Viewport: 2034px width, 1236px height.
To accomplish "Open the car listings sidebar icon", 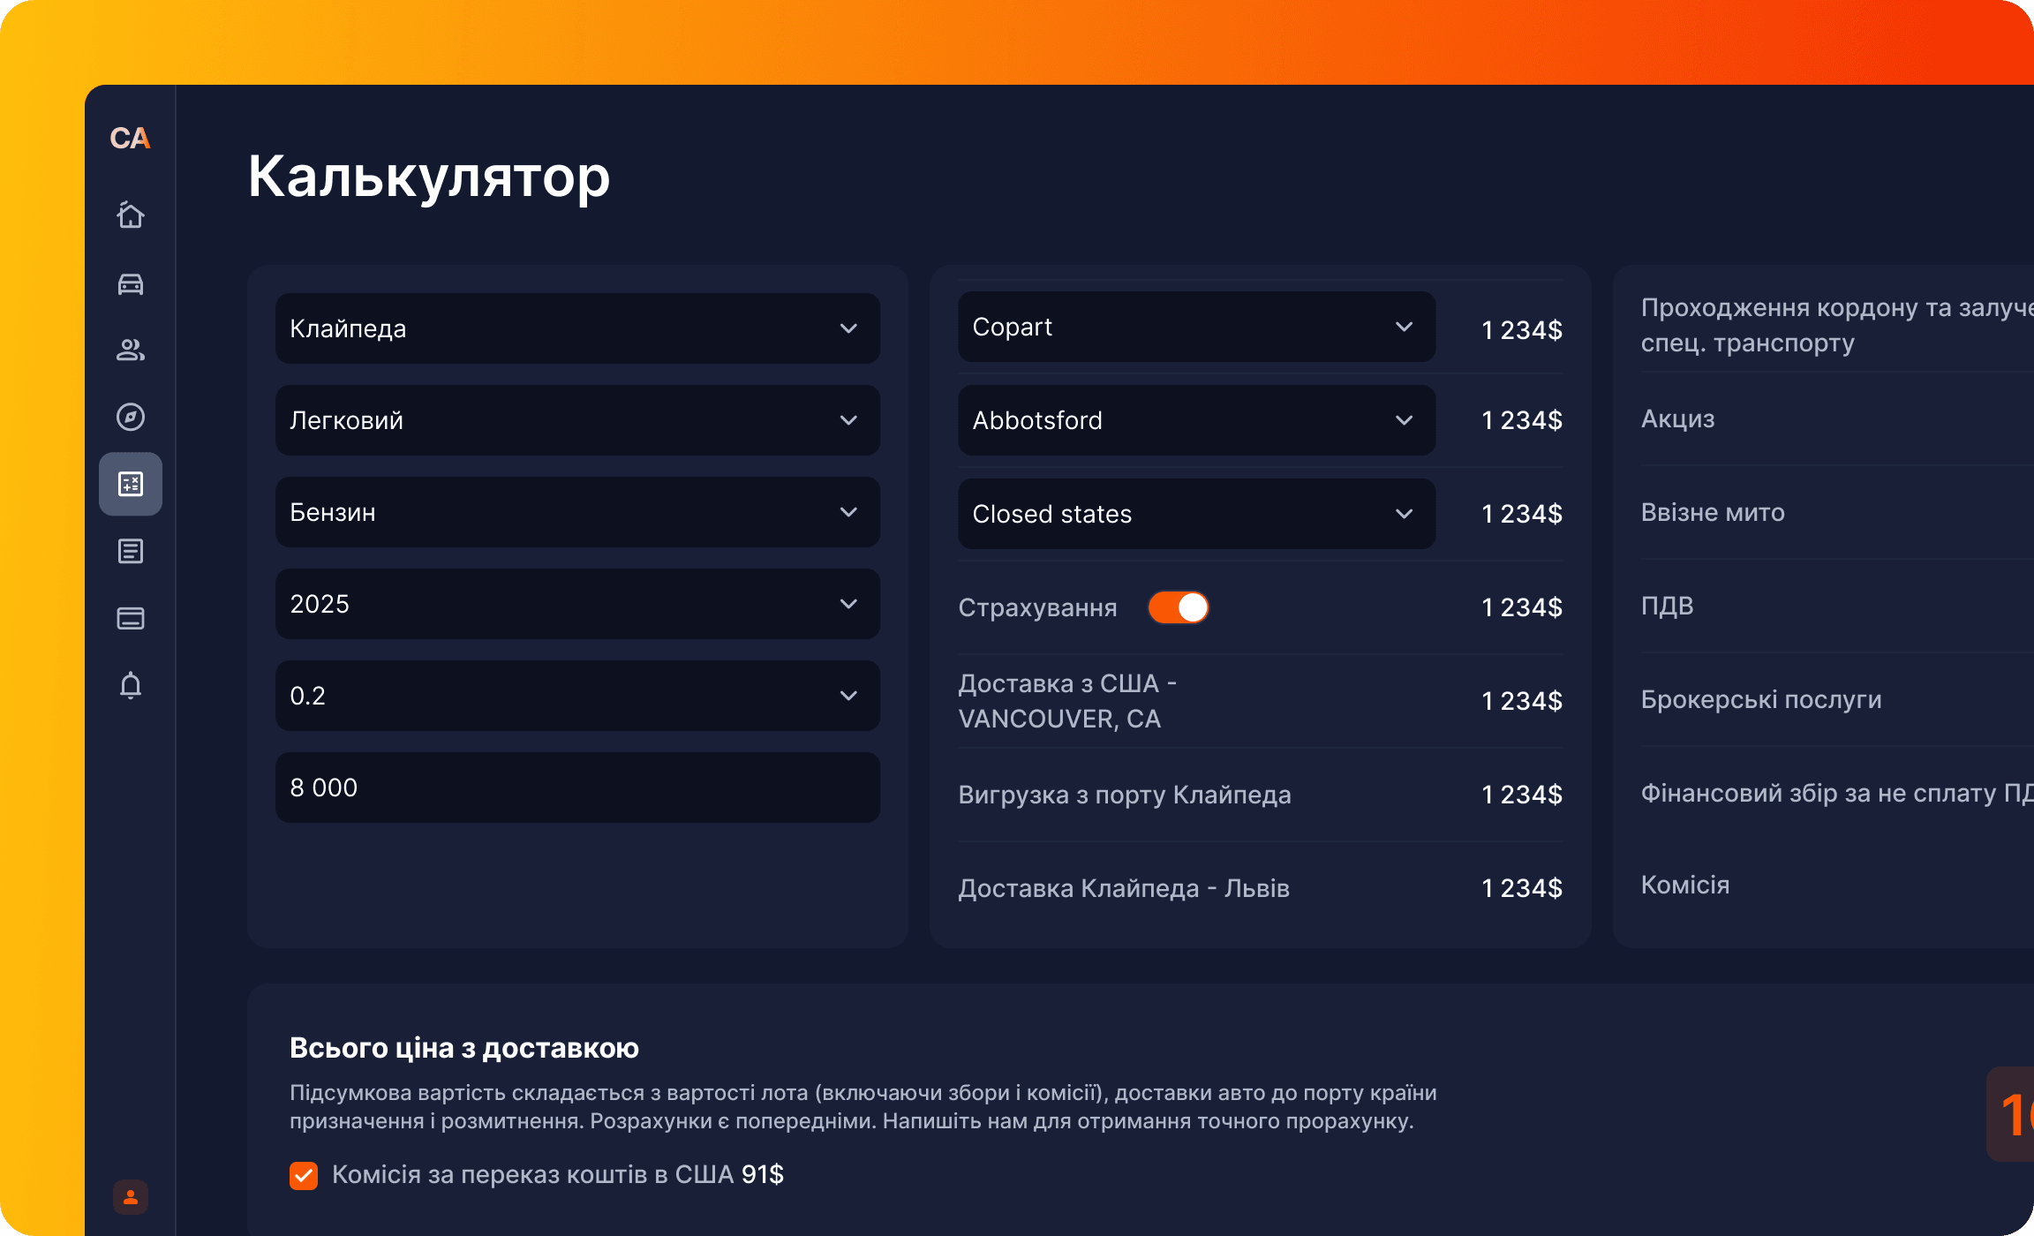I will point(131,283).
